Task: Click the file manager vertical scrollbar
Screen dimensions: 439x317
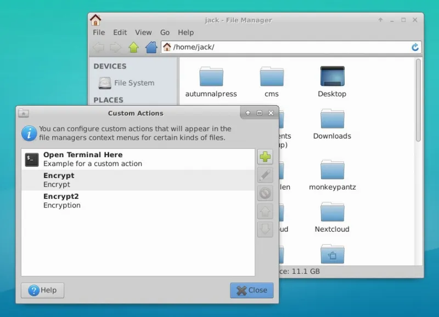Action: (418, 99)
